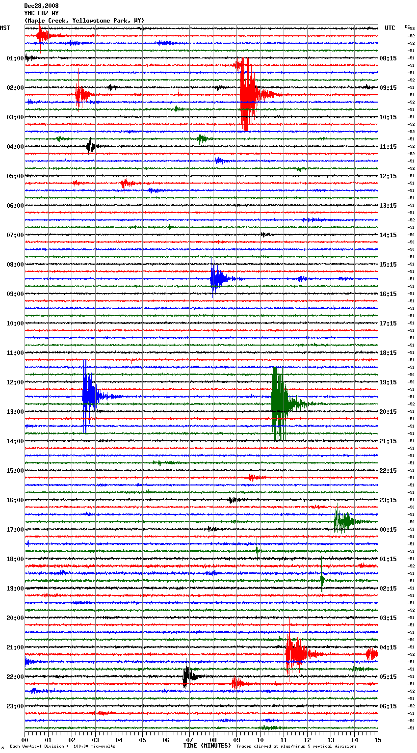This screenshot has width=417, height=753.
Task: Click the 07 minute tick label
Action: click(x=190, y=740)
